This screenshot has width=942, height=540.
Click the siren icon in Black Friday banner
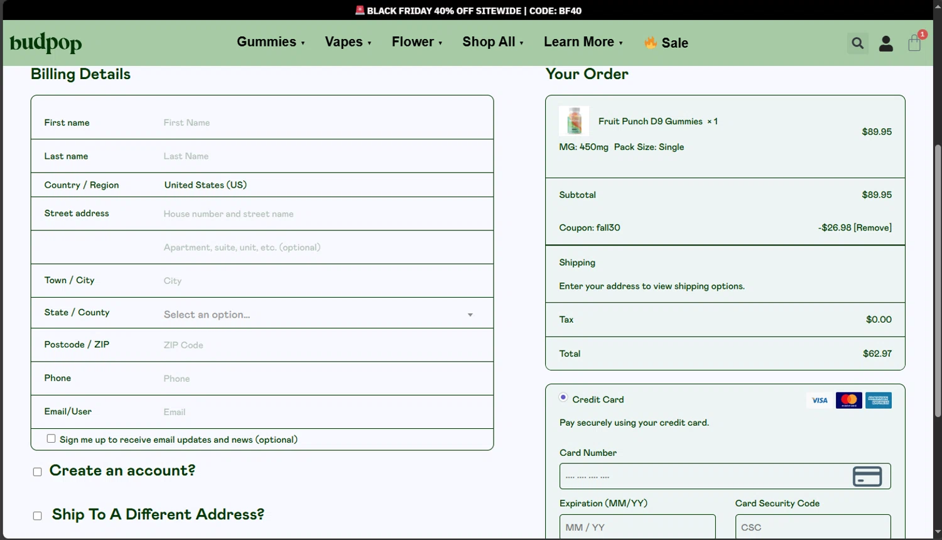pyautogui.click(x=360, y=10)
